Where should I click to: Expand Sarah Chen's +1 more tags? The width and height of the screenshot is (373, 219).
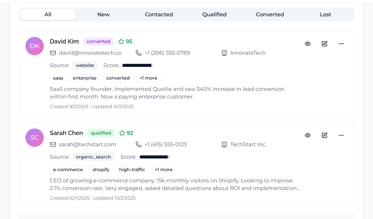click(163, 170)
